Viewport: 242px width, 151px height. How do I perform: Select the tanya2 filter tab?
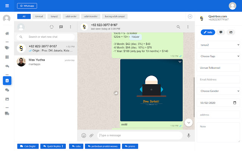click(54, 16)
